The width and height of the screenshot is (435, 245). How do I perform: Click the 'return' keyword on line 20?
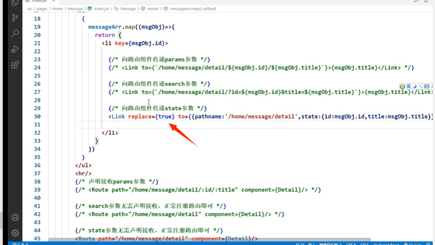[x=105, y=35]
